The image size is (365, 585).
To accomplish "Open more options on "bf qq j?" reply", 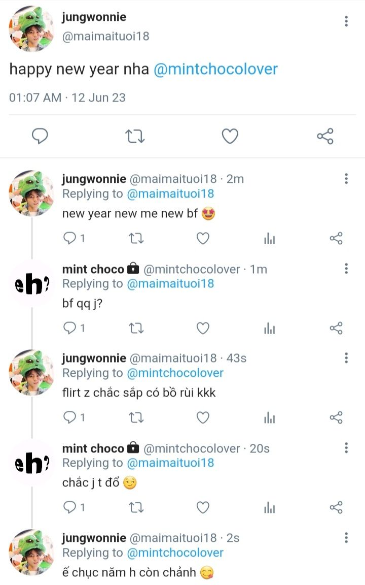I will pyautogui.click(x=346, y=269).
